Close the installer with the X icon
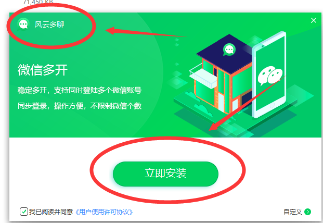 coord(314,20)
